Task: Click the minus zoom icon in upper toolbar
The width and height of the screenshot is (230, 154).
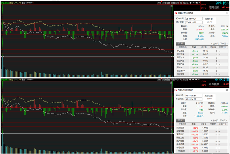Action: click(193, 3)
